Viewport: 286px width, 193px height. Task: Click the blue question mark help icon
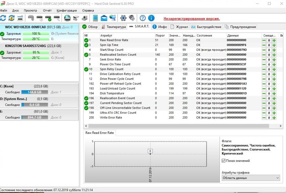[143, 18]
